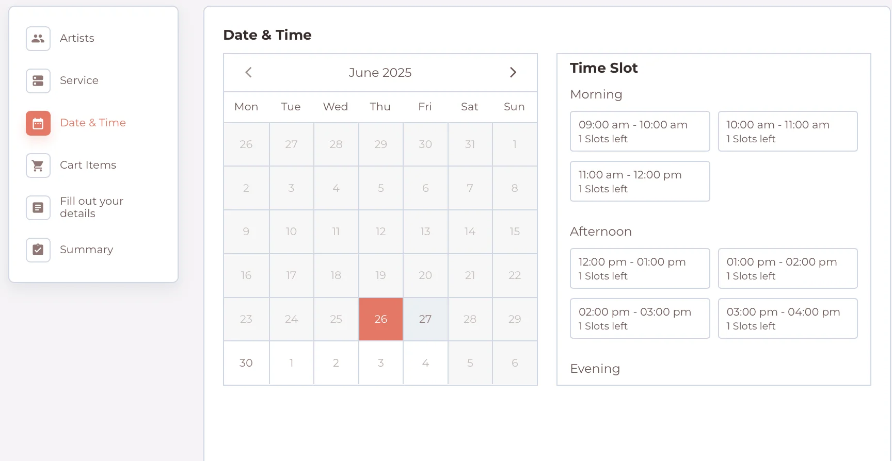
Task: Click the Date & Time calendar icon
Action: [38, 123]
